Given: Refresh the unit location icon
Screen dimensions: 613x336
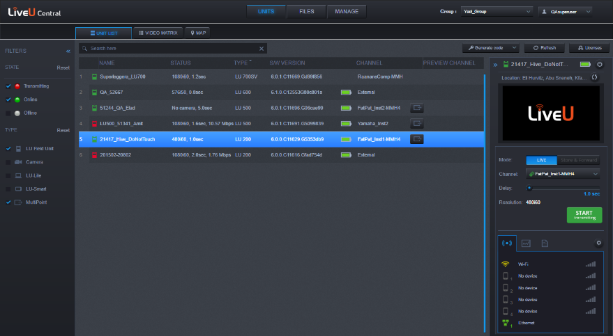Looking at the screenshot, I should click(x=594, y=77).
